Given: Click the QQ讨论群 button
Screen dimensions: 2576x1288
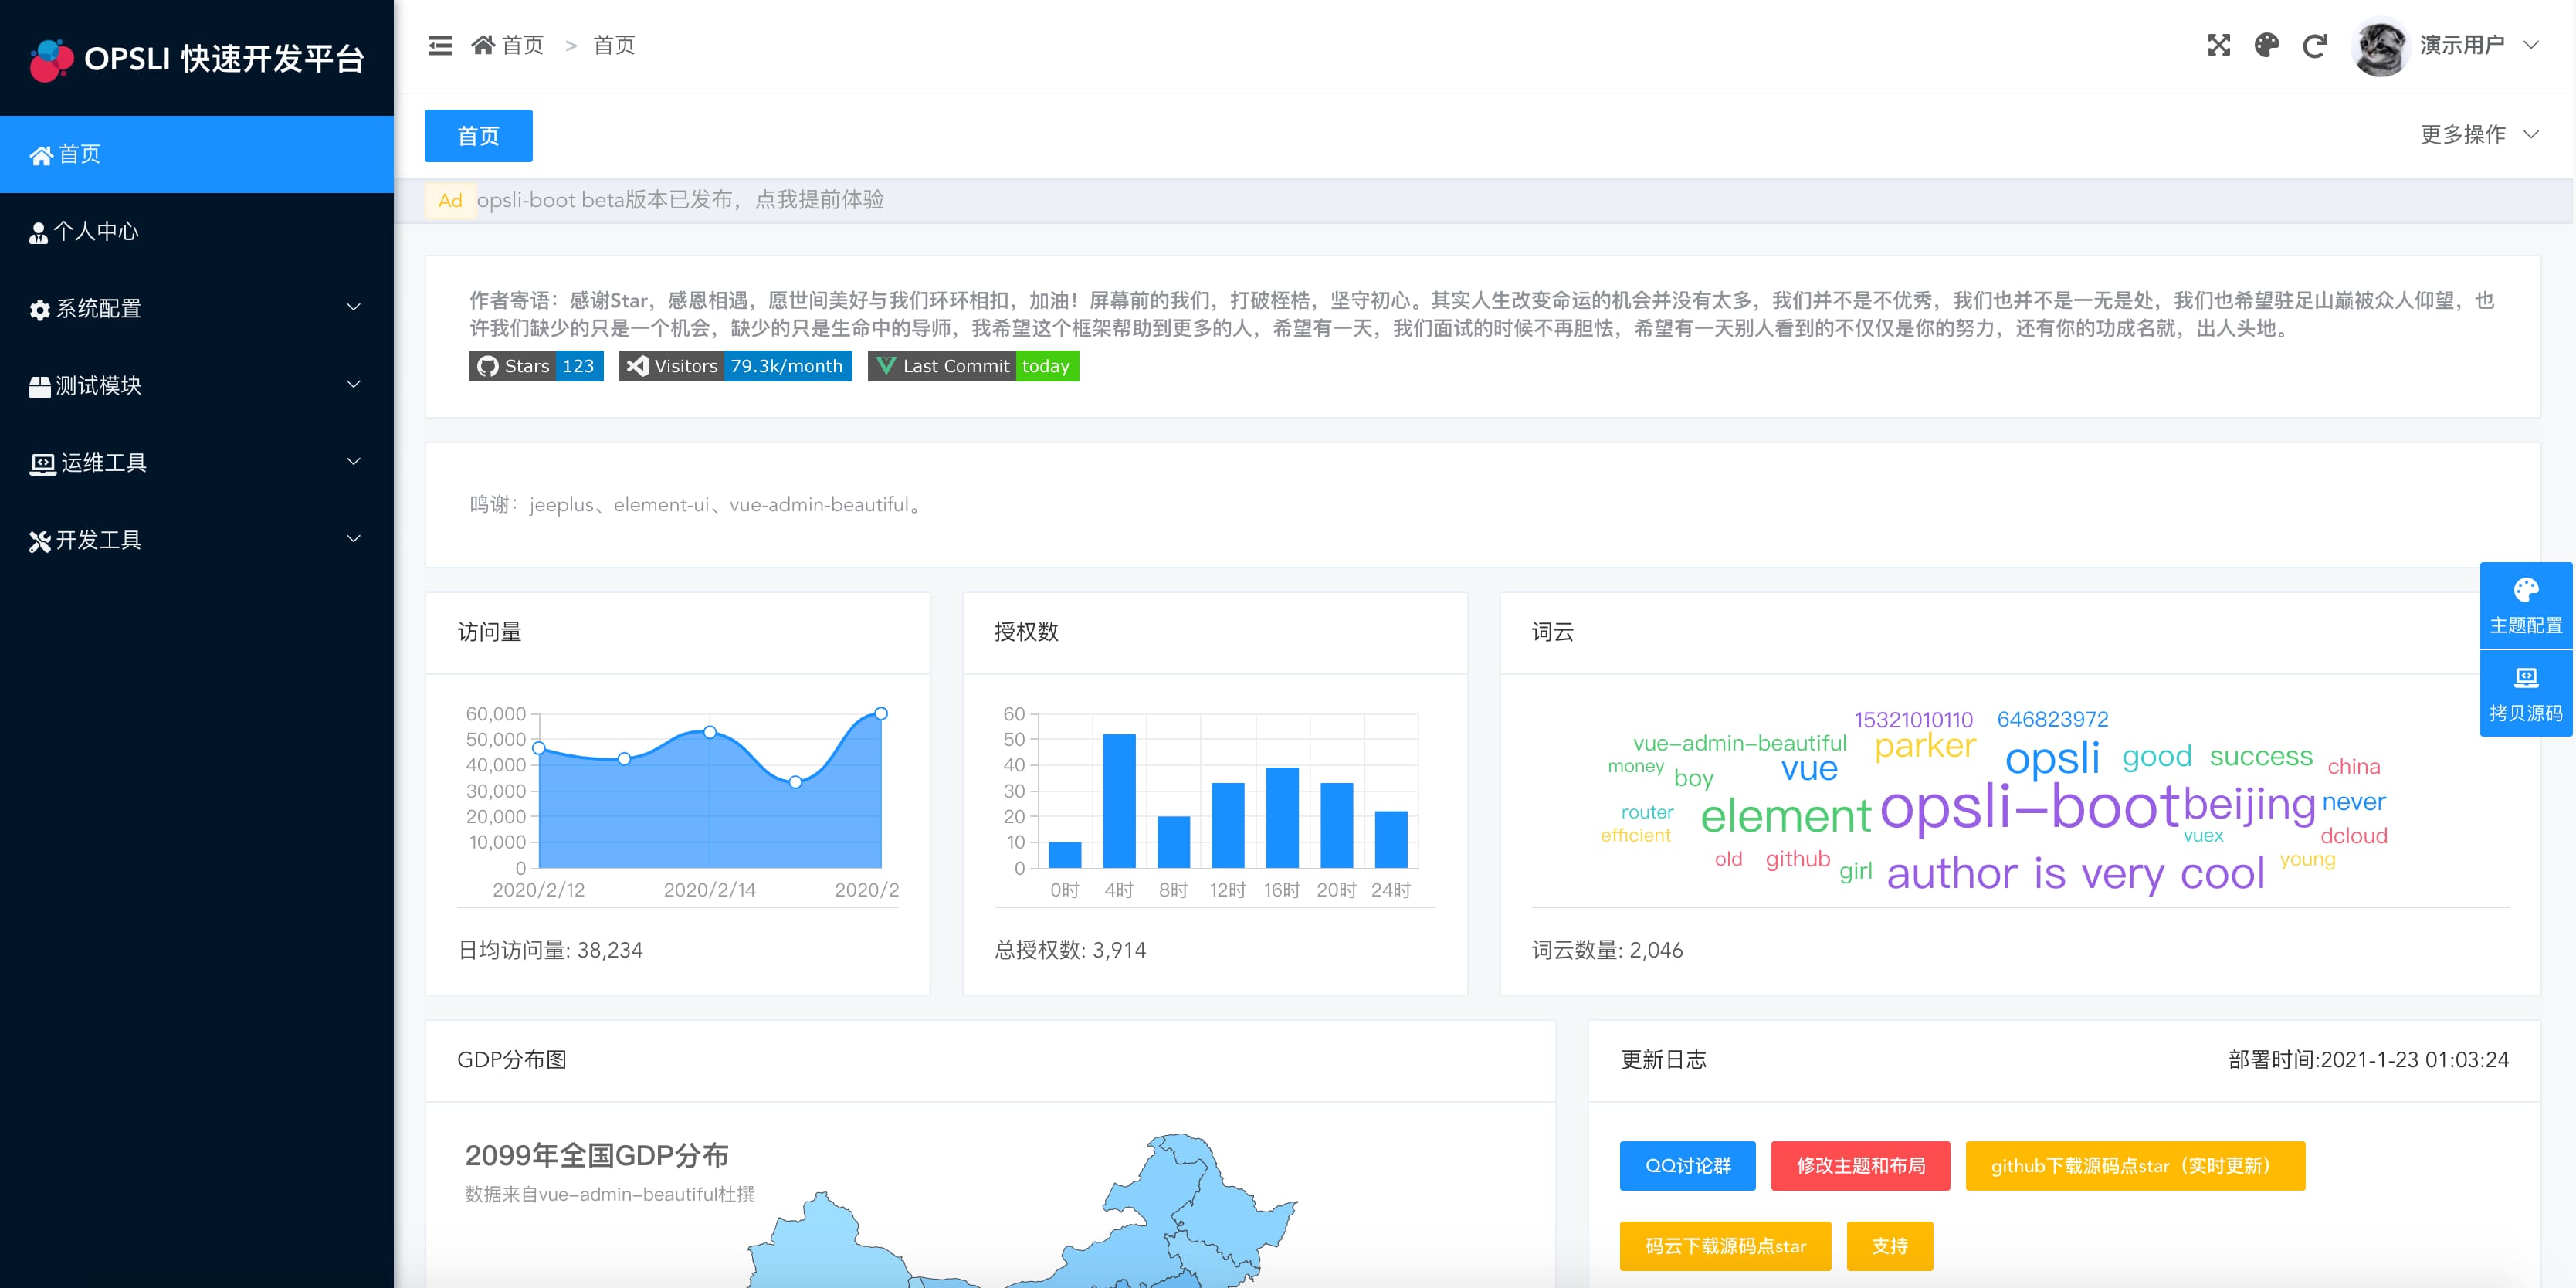Looking at the screenshot, I should (1687, 1165).
